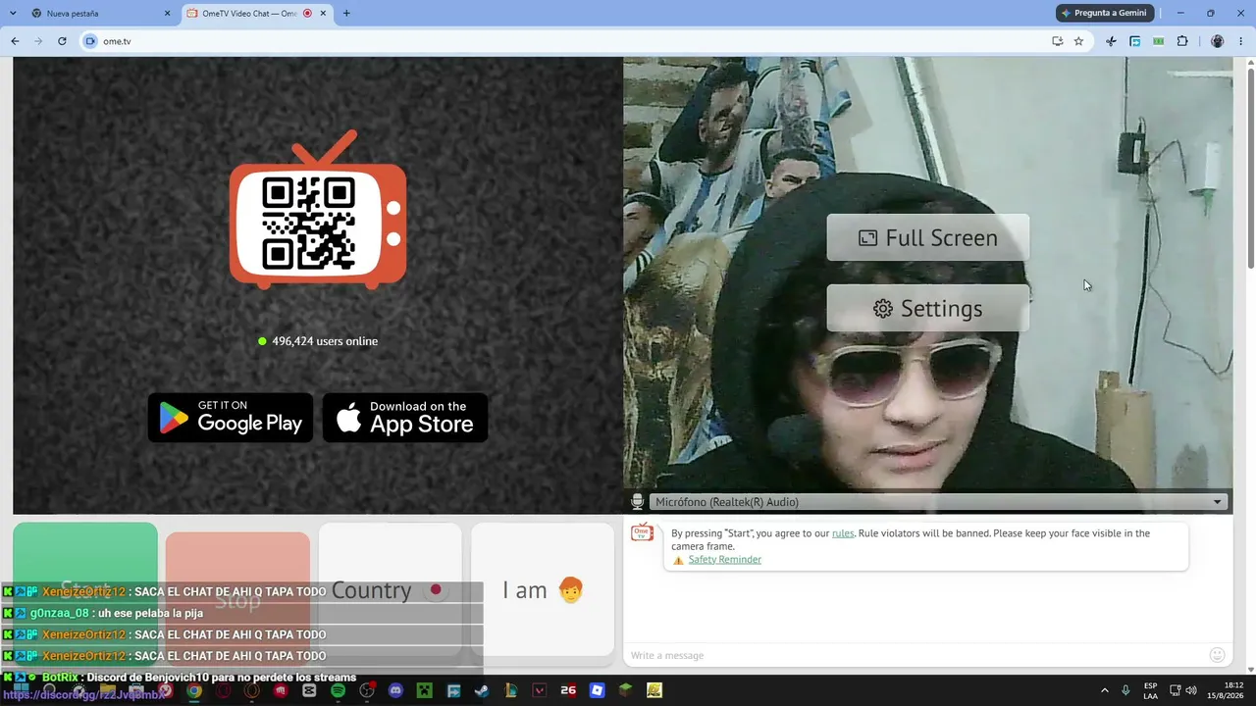1256x706 pixels.
Task: Get it on Google Play badge
Action: click(x=231, y=418)
